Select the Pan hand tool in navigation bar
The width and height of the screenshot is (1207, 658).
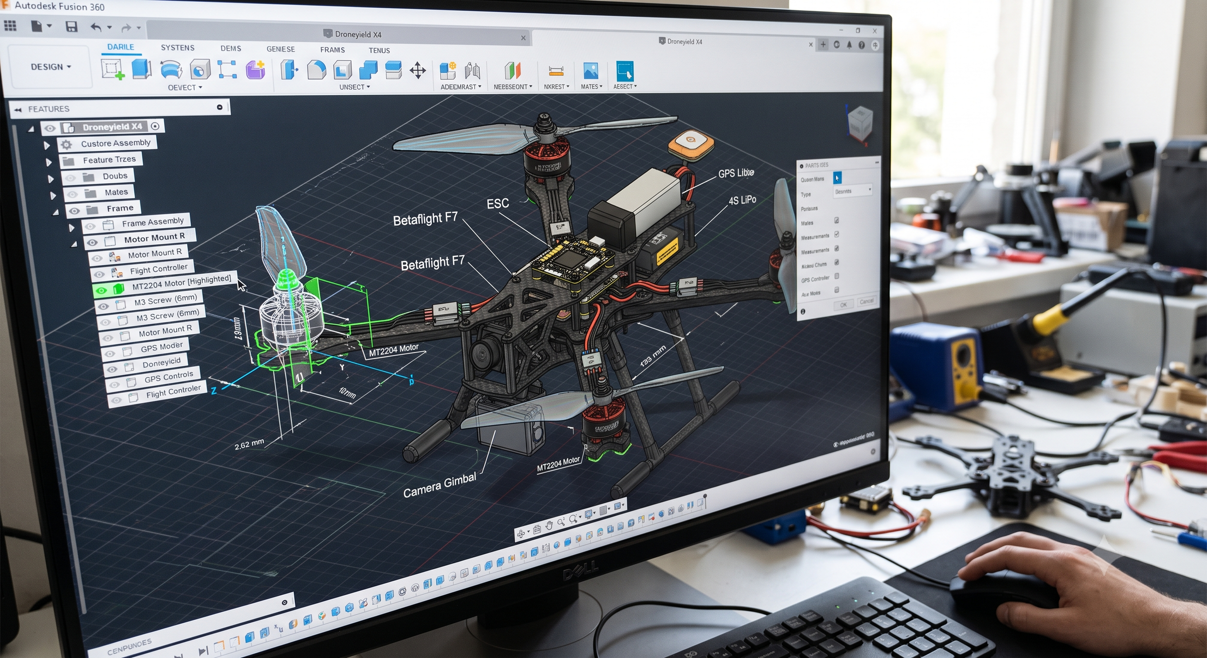(549, 526)
